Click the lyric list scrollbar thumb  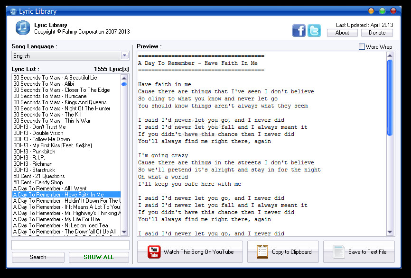[x=124, y=84]
